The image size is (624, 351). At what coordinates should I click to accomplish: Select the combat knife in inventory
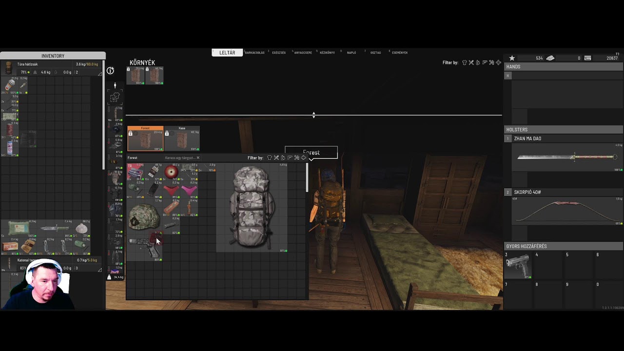pos(55,228)
